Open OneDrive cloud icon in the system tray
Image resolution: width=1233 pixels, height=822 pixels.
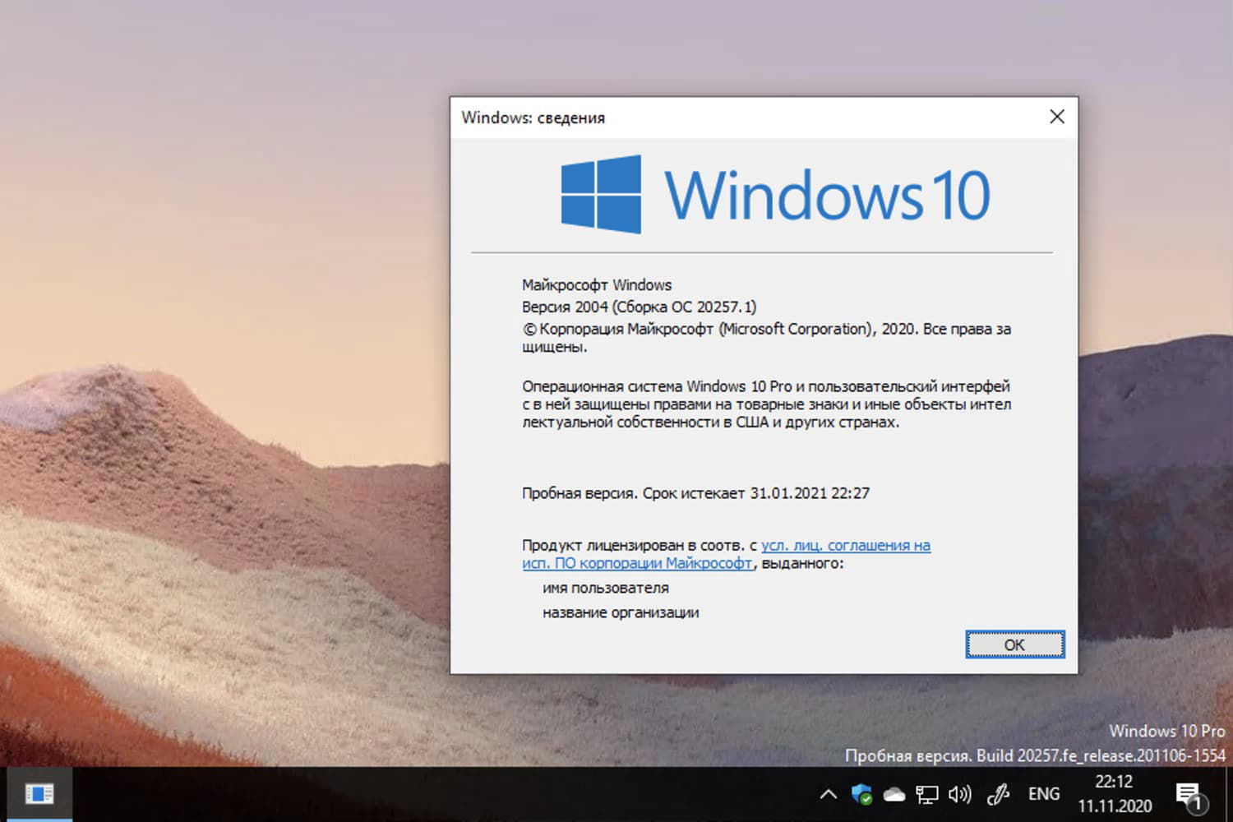click(x=894, y=794)
